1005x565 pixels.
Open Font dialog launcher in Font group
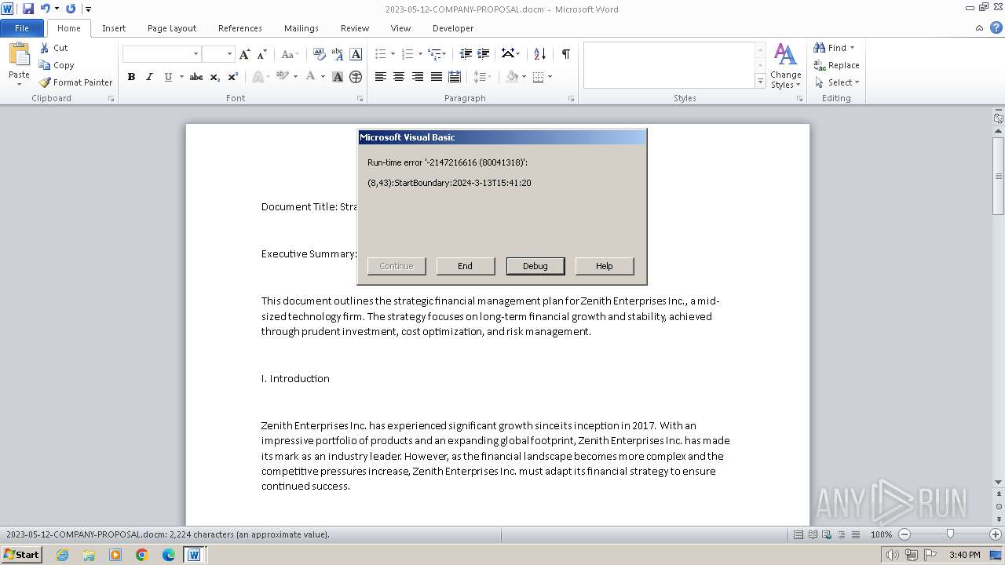pos(360,99)
